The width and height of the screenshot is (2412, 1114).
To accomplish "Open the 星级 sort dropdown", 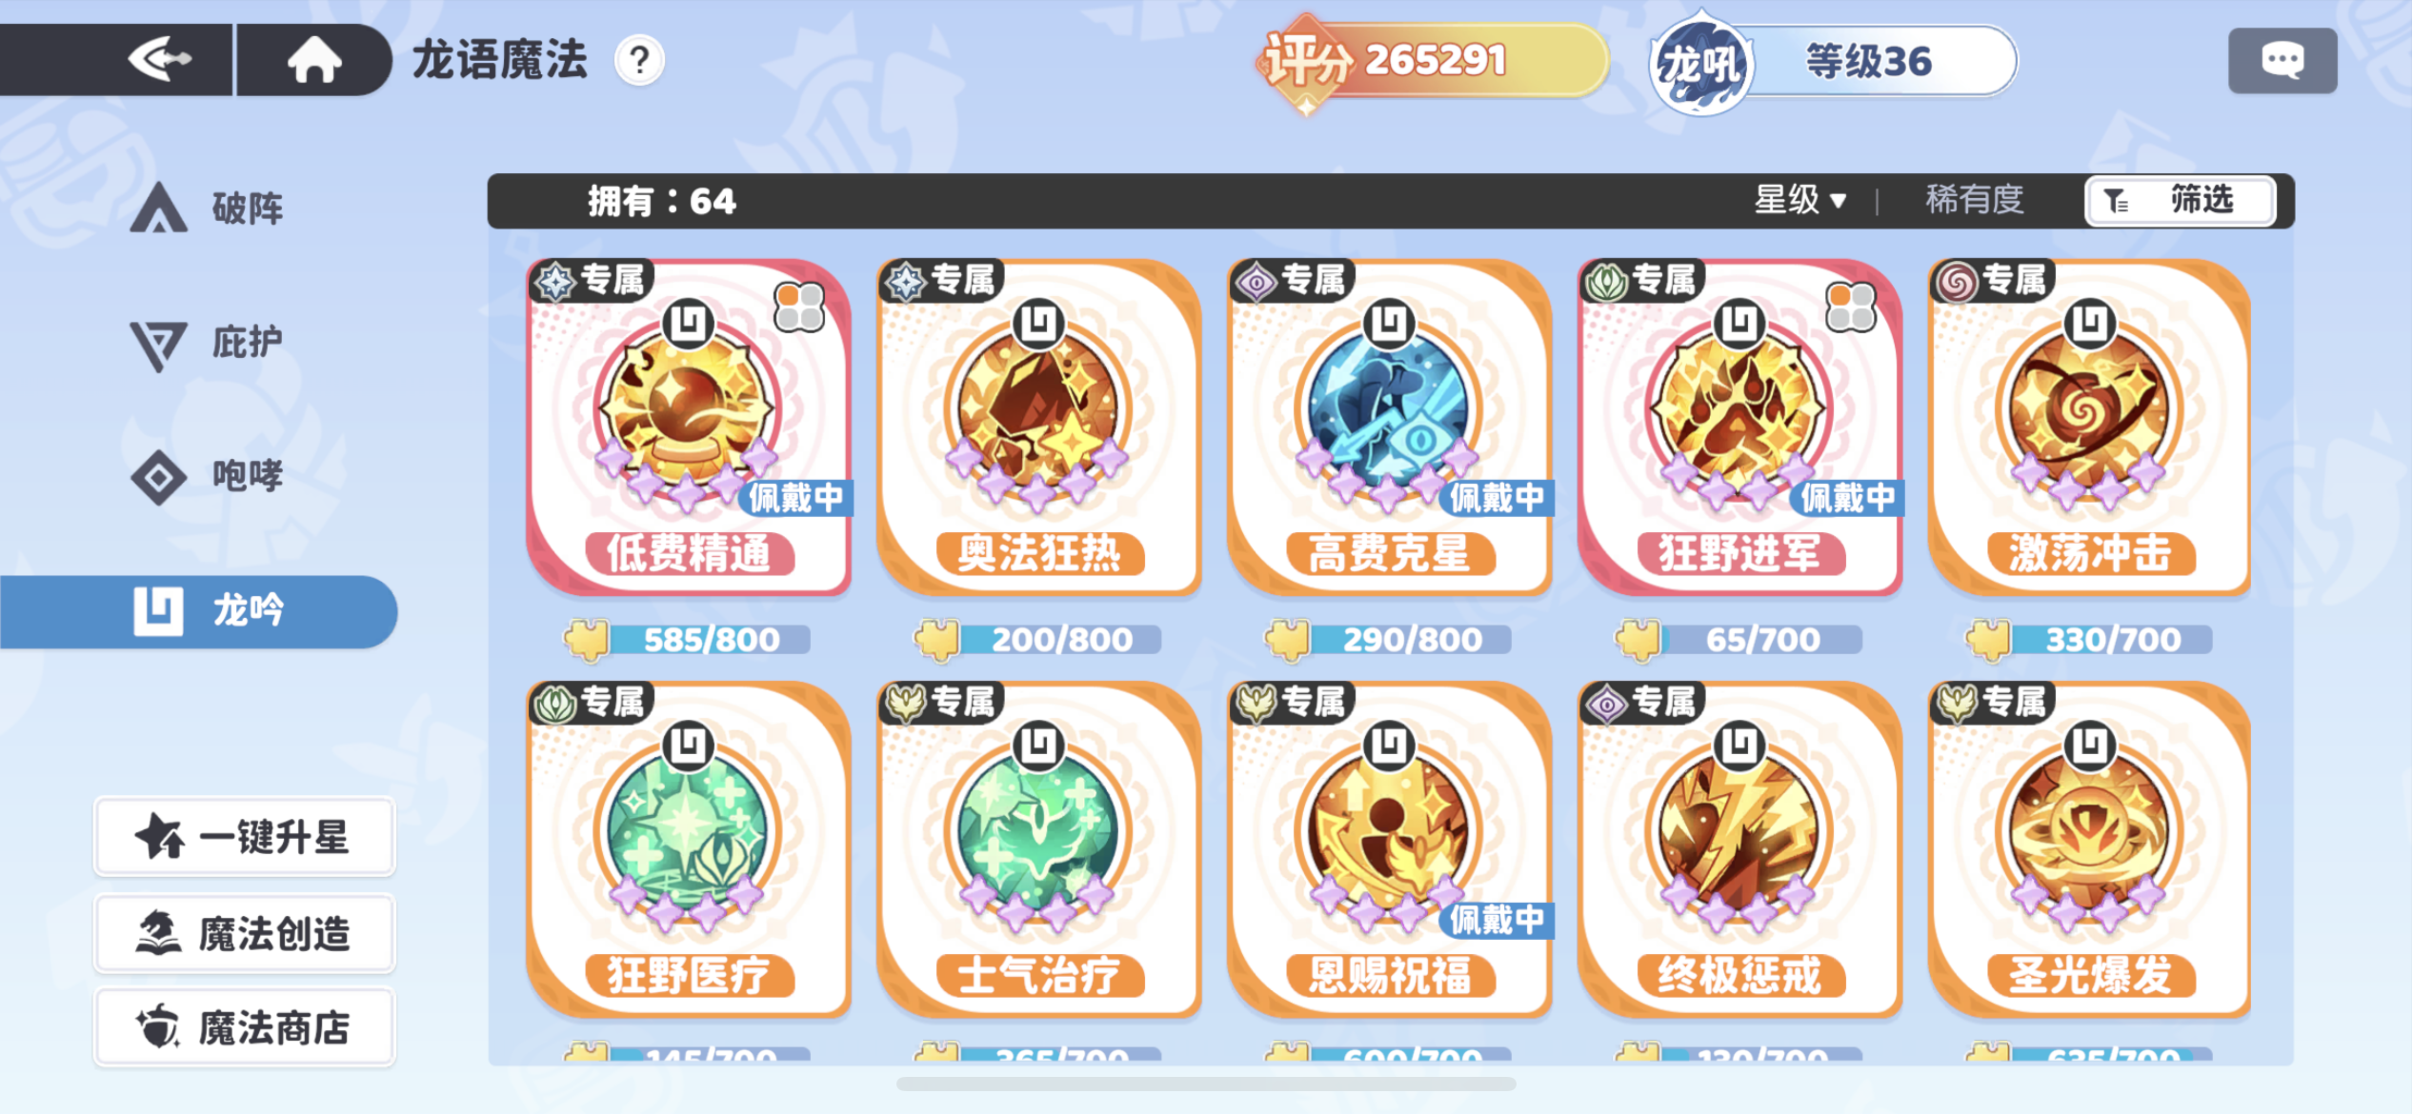I will pyautogui.click(x=1800, y=200).
